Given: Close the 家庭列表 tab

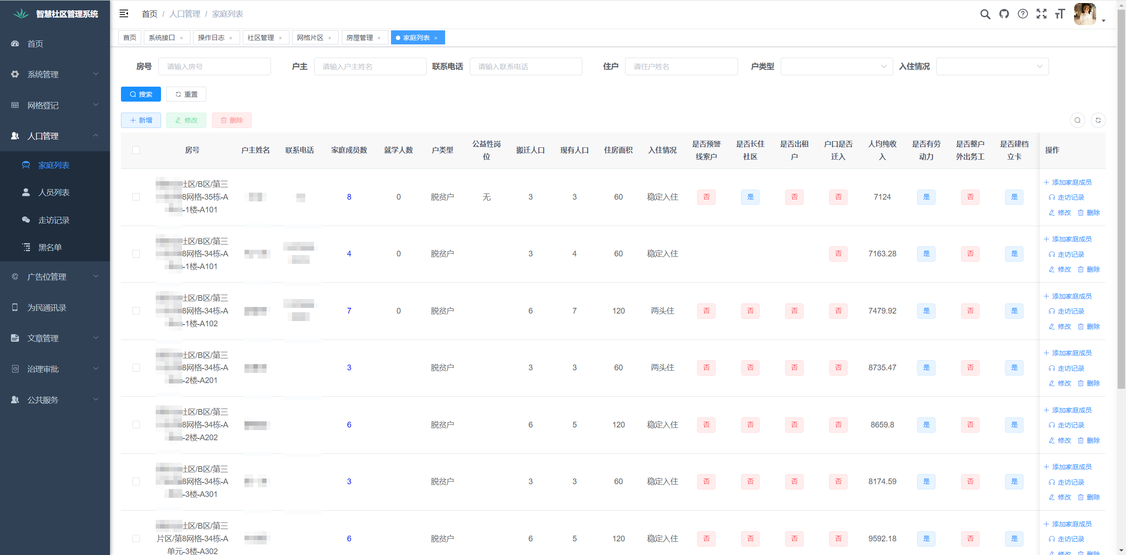Looking at the screenshot, I should click(x=436, y=38).
